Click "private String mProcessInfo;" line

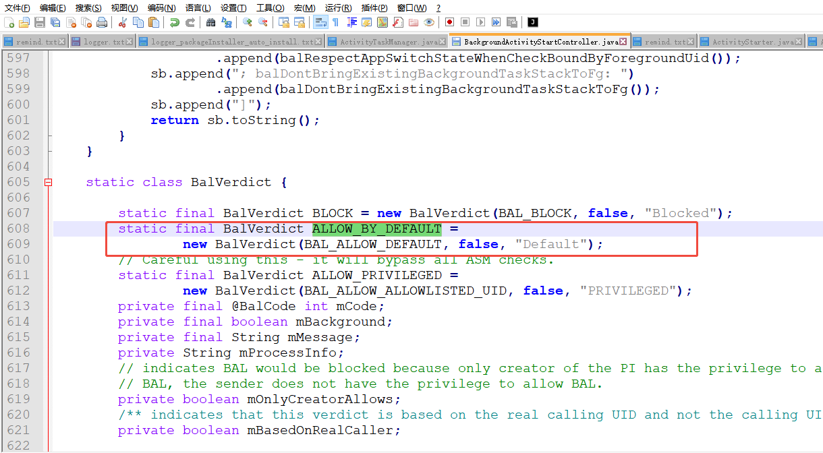tap(231, 353)
